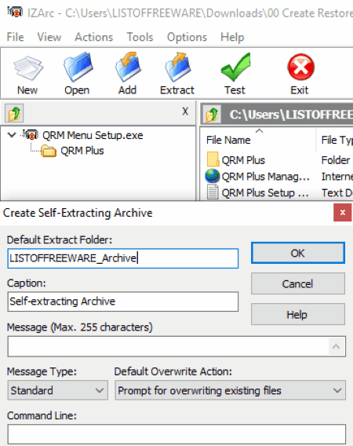
Task: Click the globe icon of QRM Plus Manag…
Action: point(212,176)
